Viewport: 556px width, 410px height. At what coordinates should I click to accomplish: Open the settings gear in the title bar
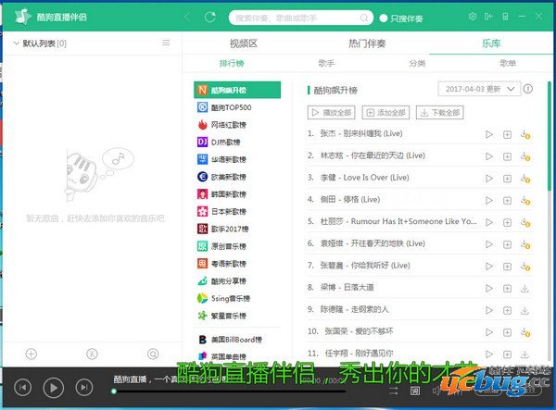coord(473,17)
